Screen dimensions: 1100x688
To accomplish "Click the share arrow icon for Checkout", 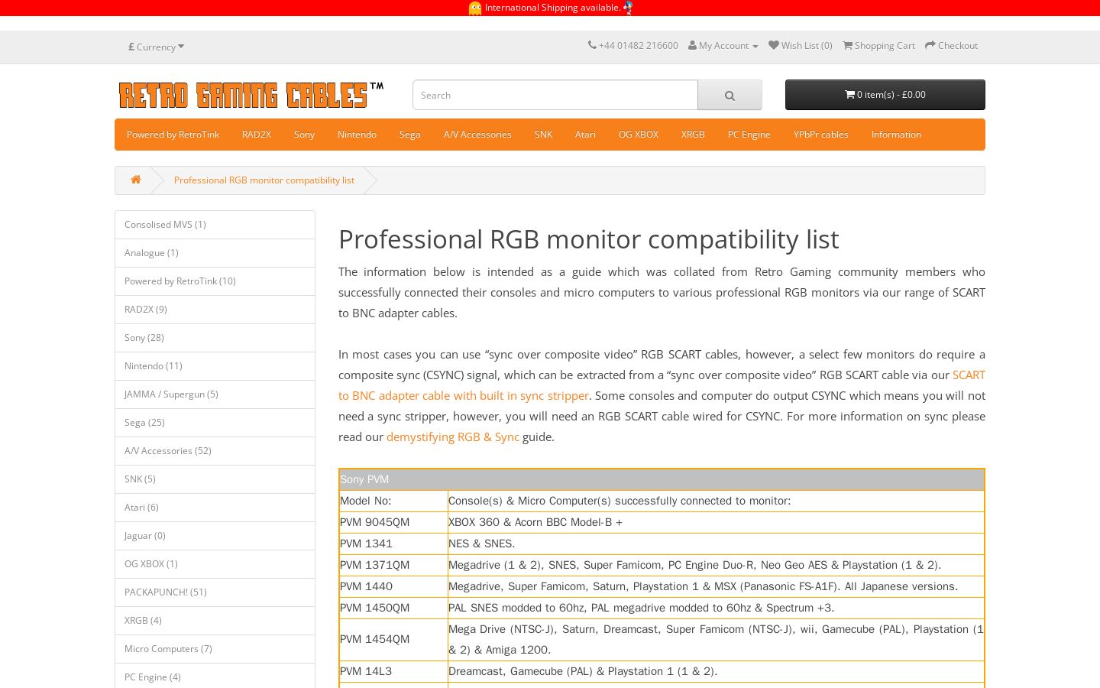I will tap(930, 46).
